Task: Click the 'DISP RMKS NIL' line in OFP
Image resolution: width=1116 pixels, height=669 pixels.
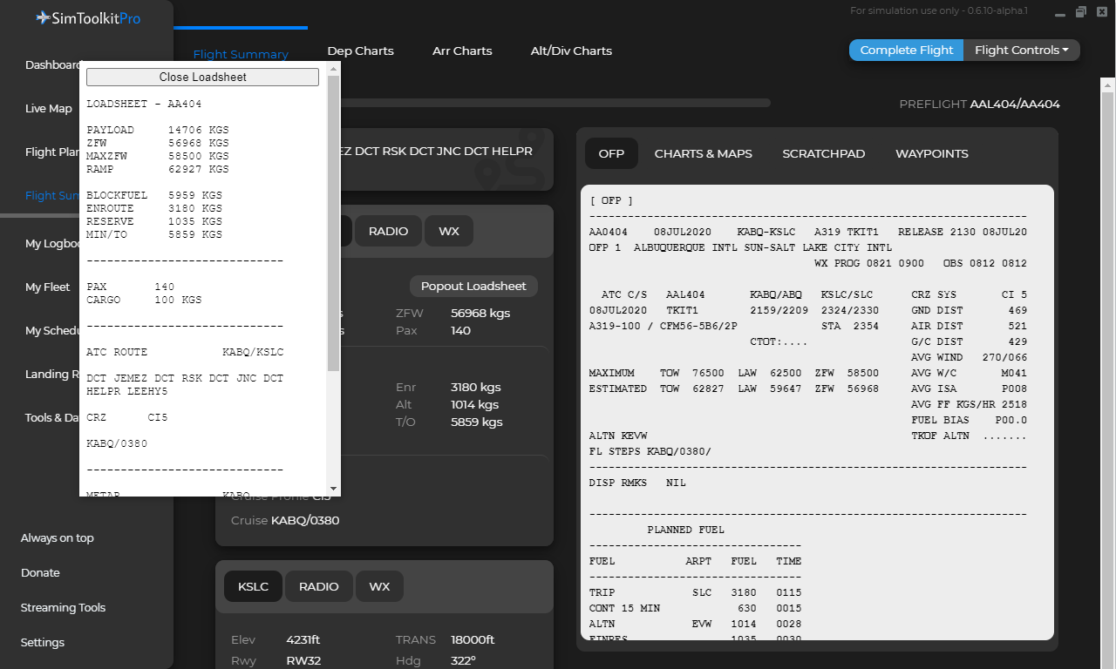Action: 637,483
